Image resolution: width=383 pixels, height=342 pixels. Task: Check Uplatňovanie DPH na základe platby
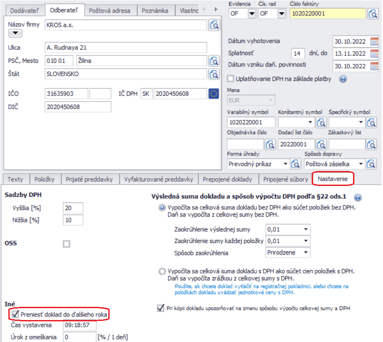pos(231,79)
